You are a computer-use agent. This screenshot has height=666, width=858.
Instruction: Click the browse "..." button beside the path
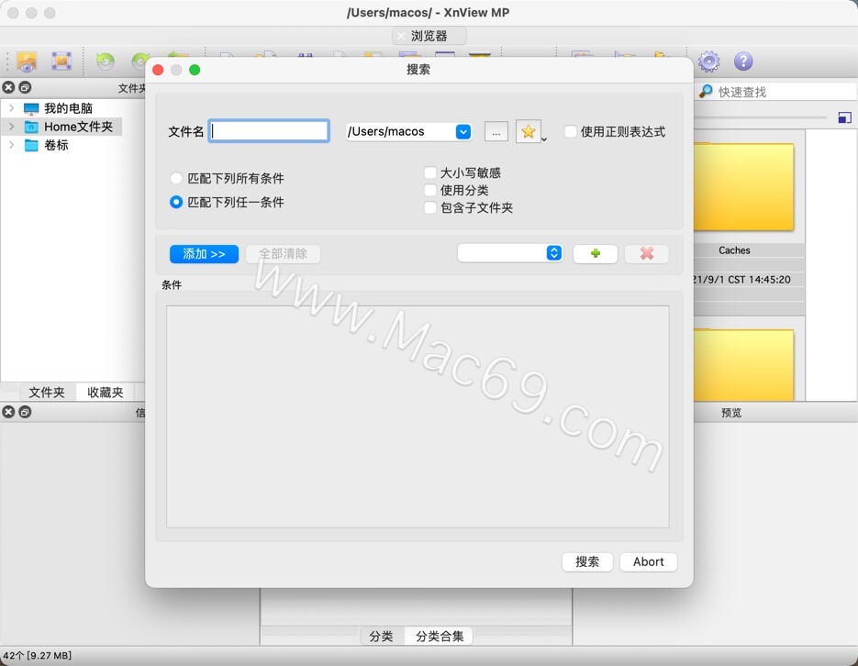pos(496,131)
